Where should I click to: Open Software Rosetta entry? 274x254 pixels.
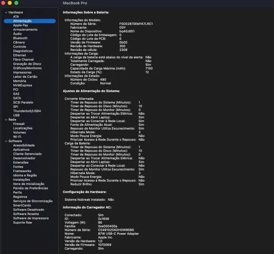click(x=26, y=214)
